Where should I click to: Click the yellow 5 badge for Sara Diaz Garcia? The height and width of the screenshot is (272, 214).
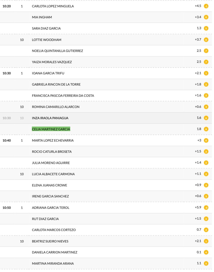[x=206, y=28]
